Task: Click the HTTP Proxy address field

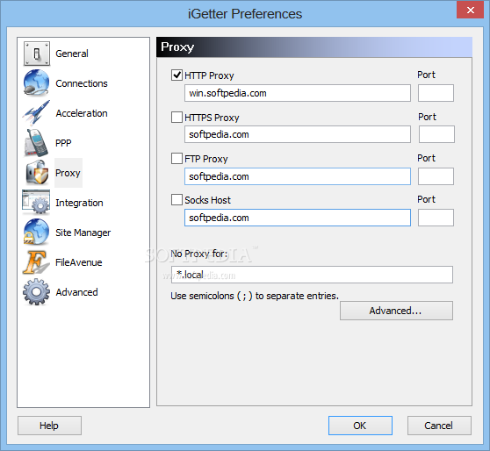Action: (x=298, y=93)
